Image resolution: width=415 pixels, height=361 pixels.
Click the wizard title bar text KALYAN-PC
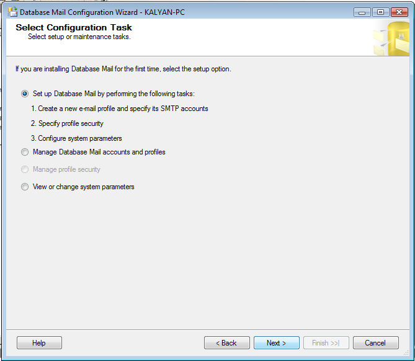pos(164,12)
